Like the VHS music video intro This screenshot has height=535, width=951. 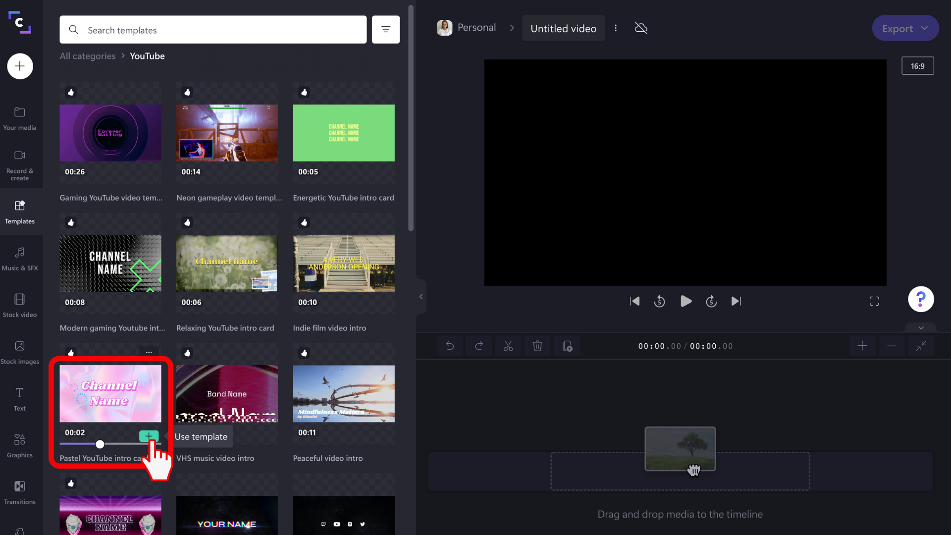coord(187,353)
